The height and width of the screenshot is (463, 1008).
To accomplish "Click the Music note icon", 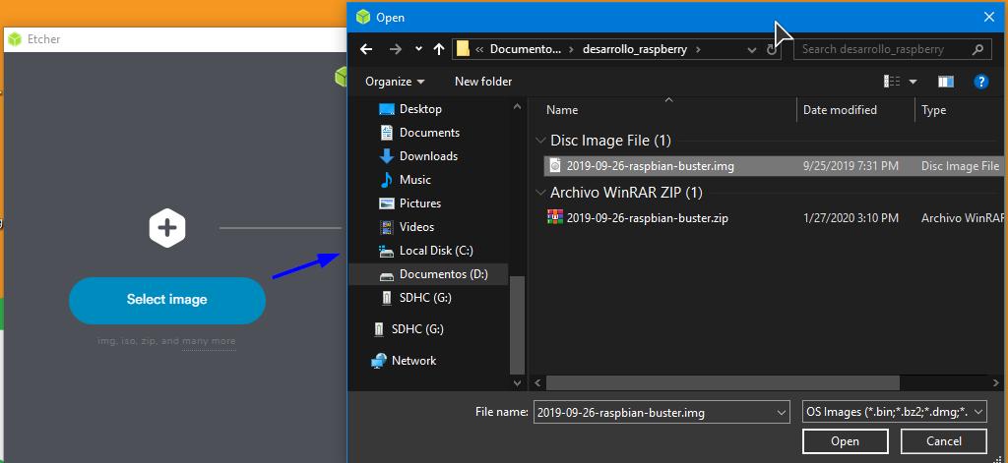I will 386,180.
